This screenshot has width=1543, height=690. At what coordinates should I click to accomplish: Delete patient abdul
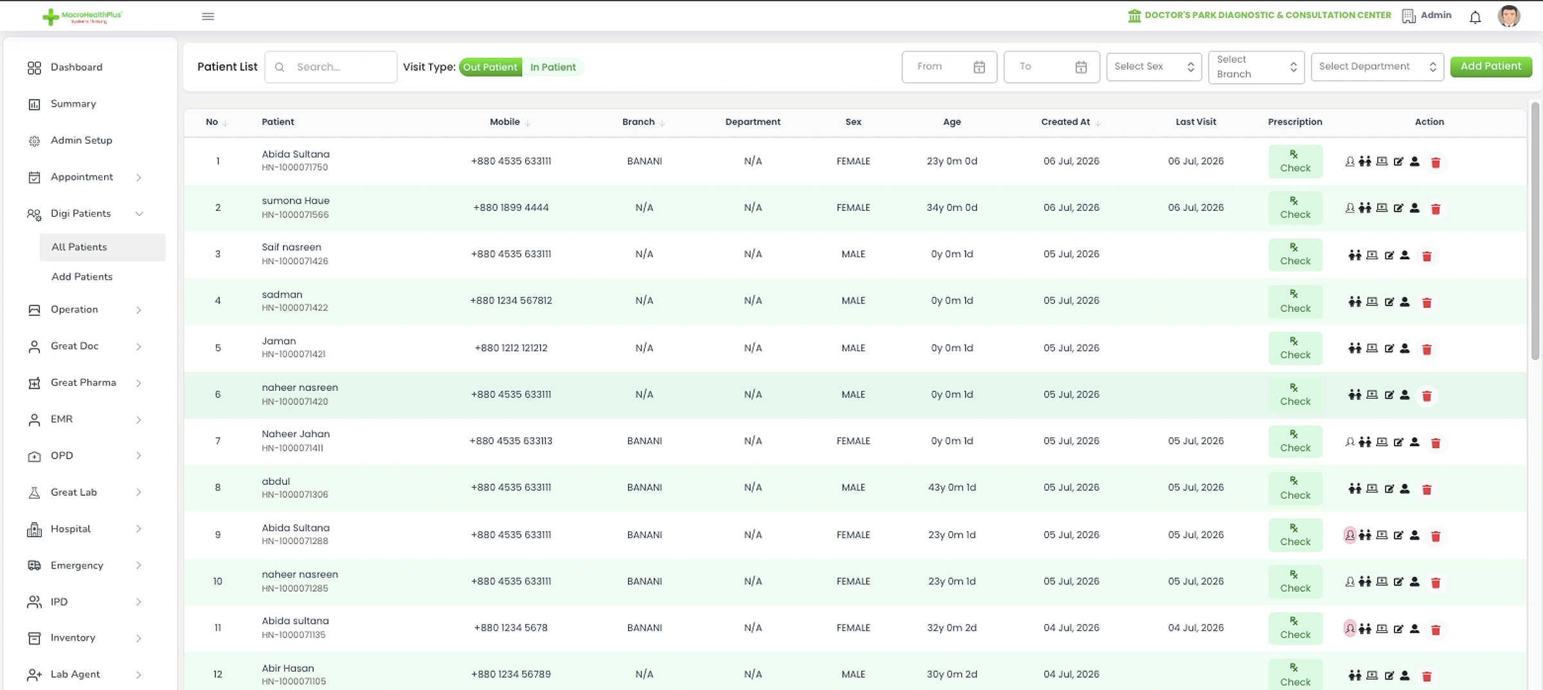point(1426,489)
